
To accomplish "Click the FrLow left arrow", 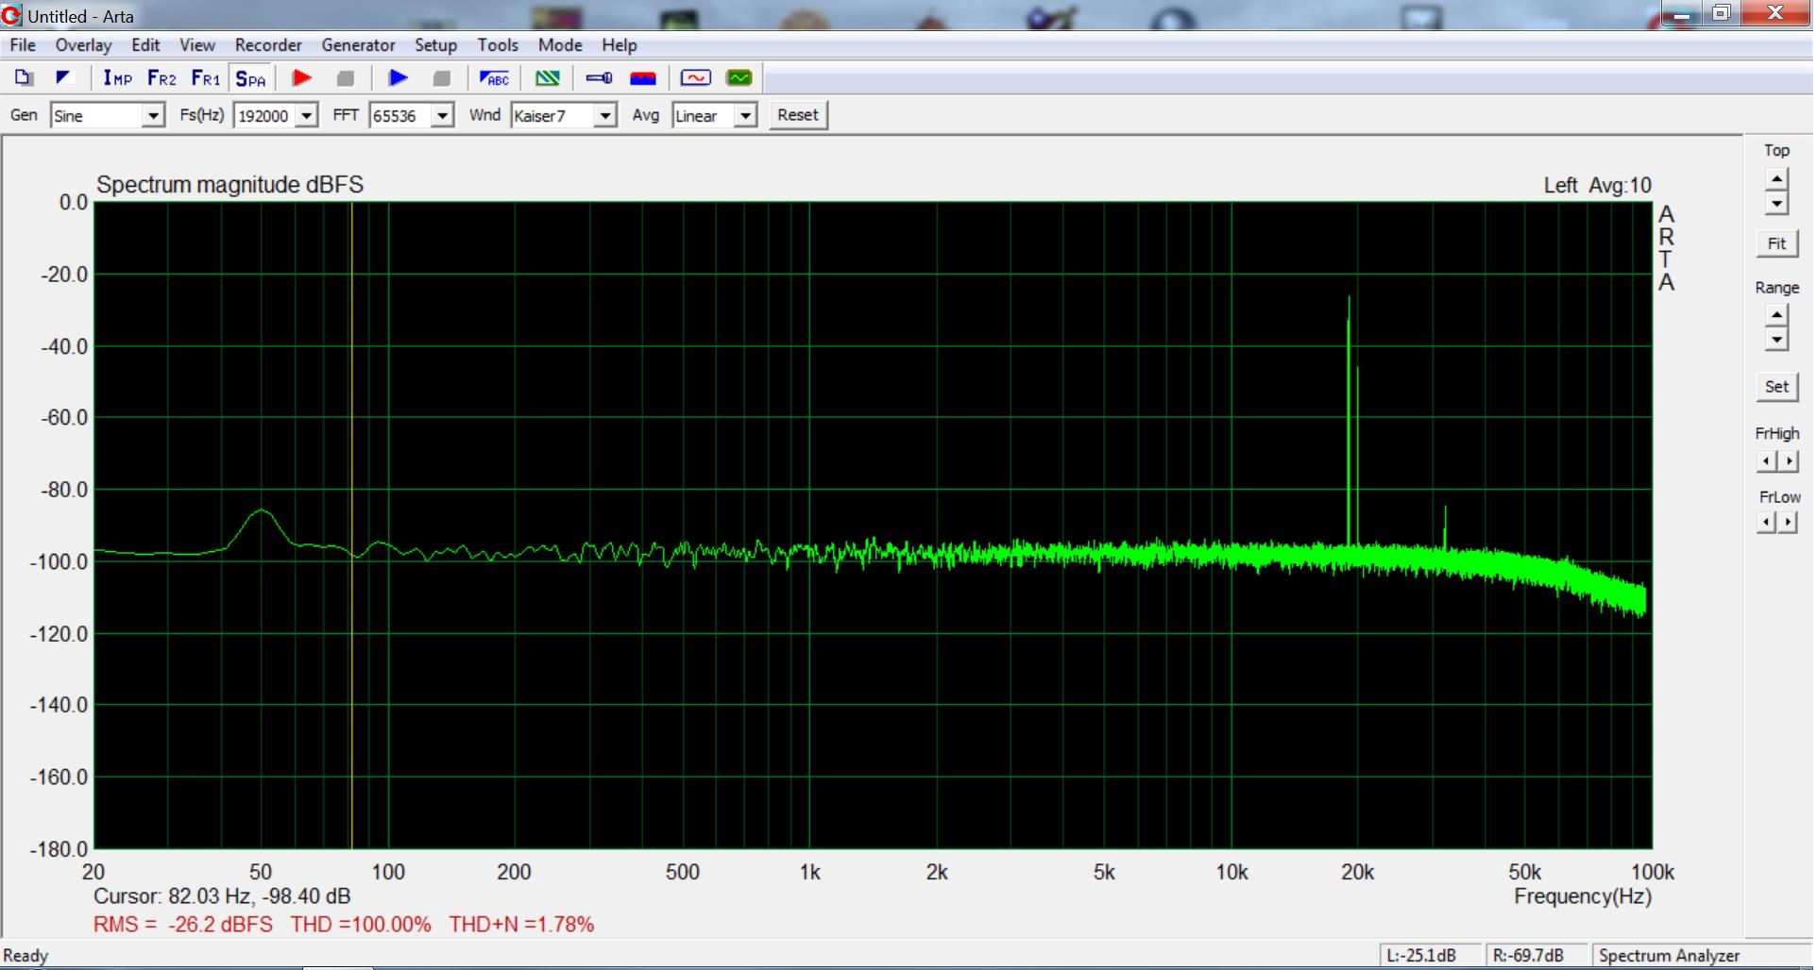I will tap(1767, 522).
